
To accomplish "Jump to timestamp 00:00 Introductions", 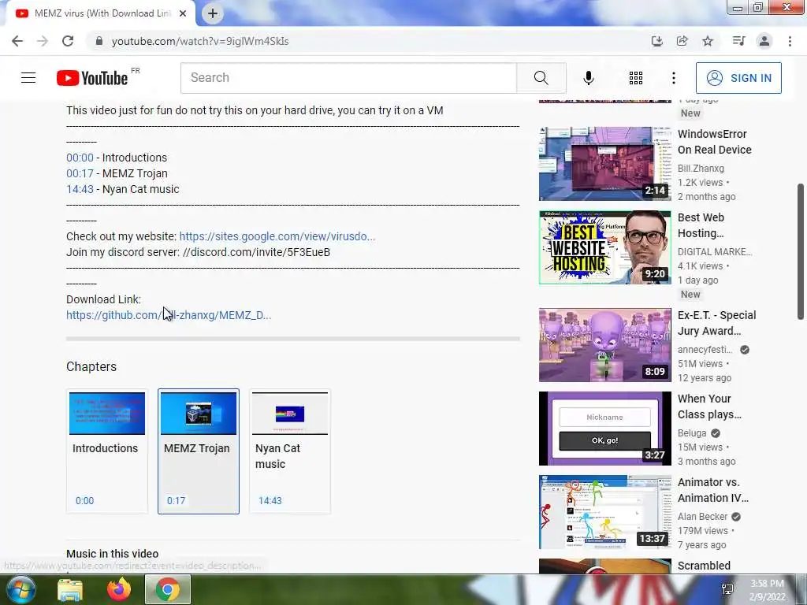I will [80, 158].
